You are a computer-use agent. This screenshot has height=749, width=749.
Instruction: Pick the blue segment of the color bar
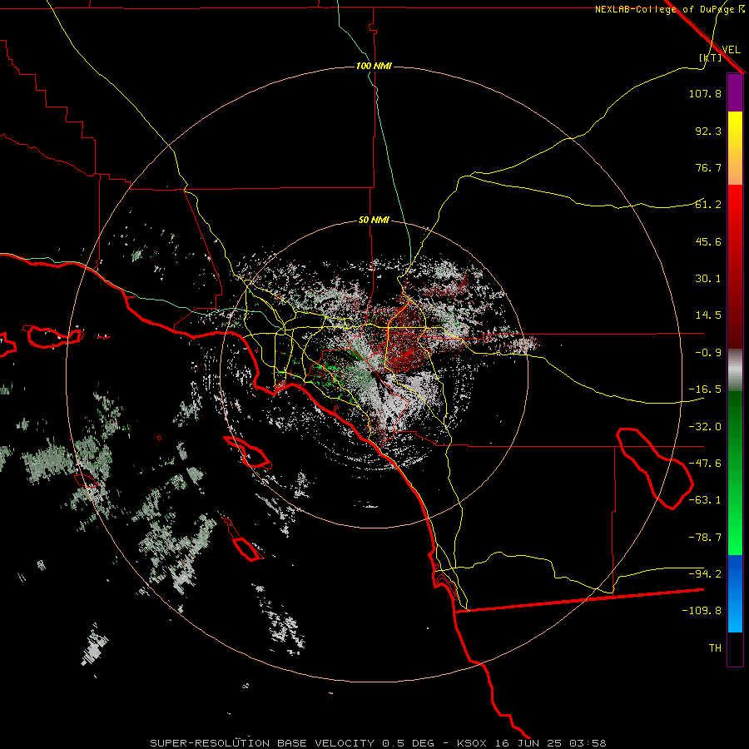point(735,593)
